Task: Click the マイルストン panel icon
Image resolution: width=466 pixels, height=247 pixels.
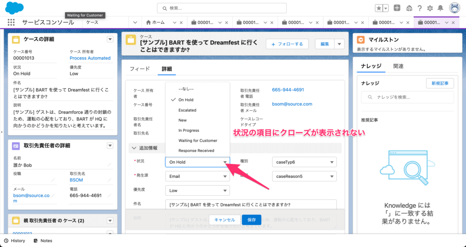Action: pos(360,40)
